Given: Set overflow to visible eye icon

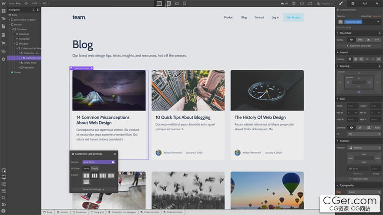Looking at the screenshot, I should (x=351, y=128).
